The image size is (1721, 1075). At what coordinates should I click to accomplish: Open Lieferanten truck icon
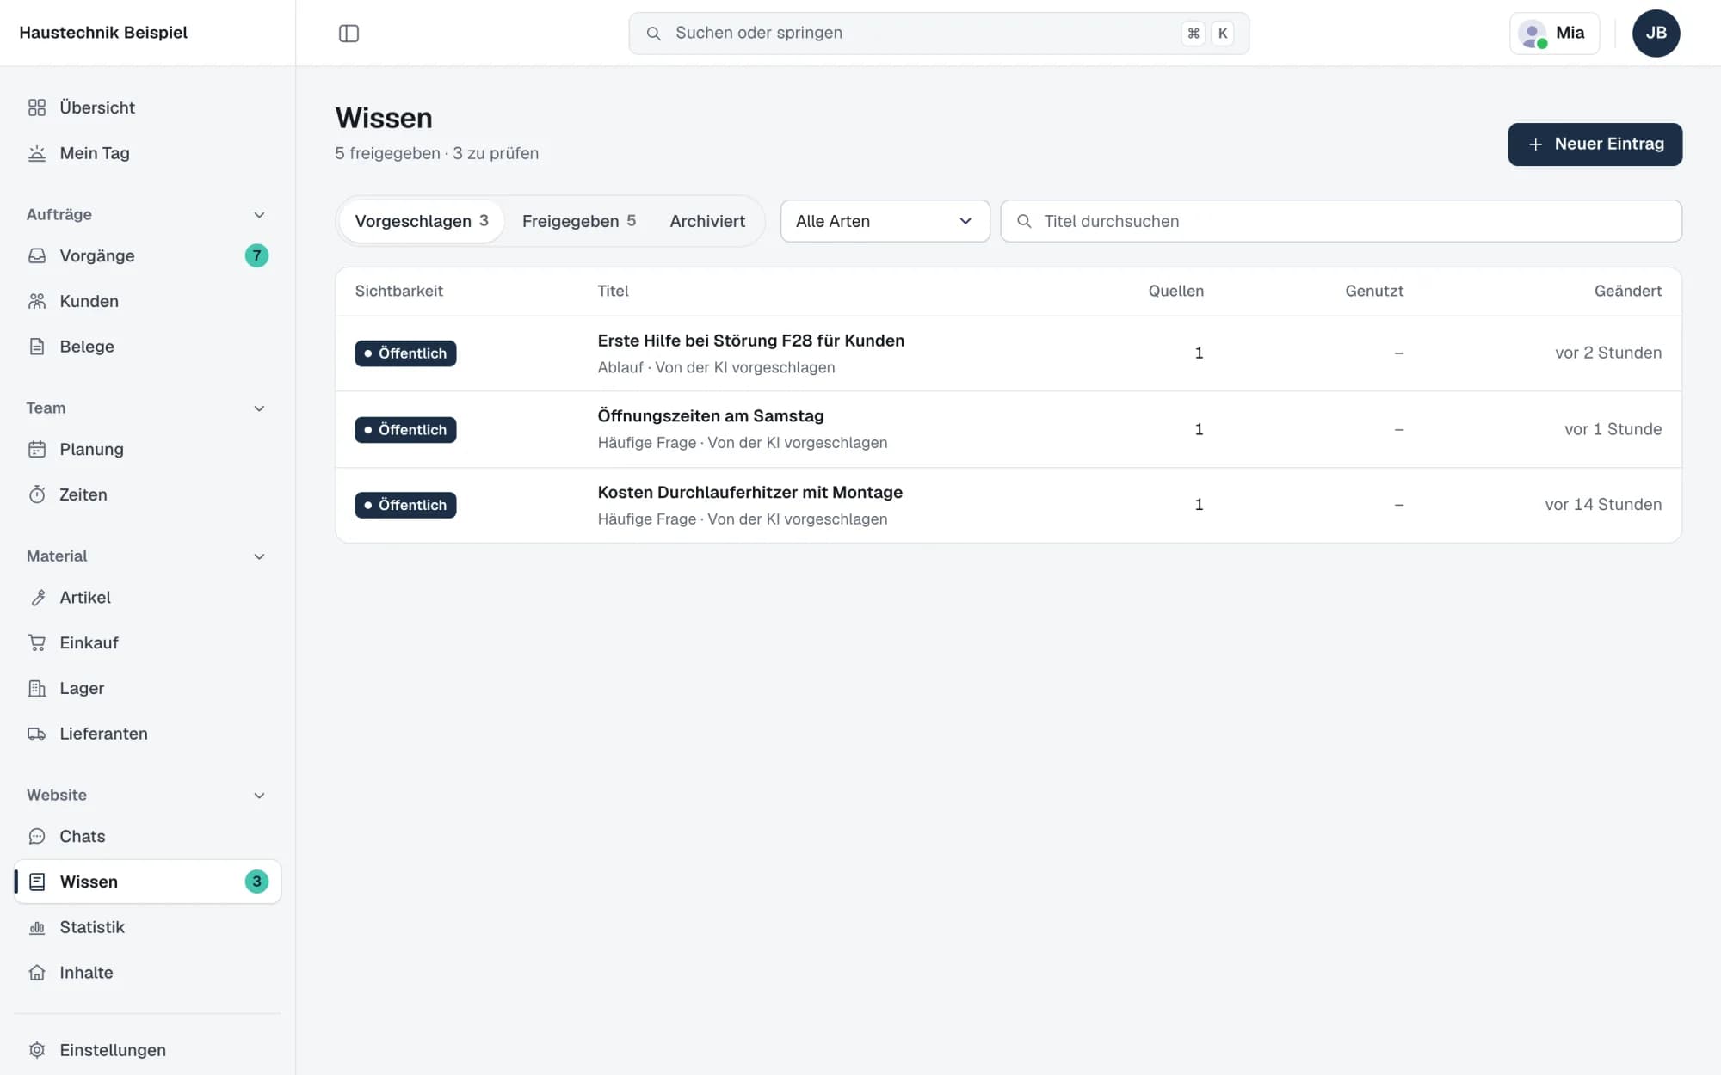[x=37, y=734]
